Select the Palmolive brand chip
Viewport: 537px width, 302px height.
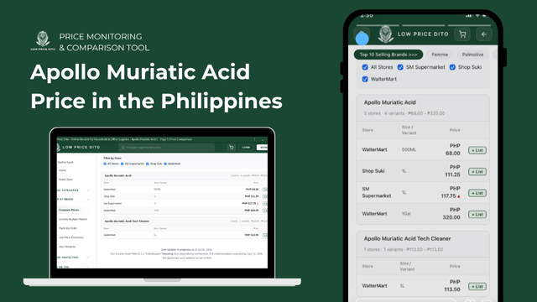click(472, 55)
